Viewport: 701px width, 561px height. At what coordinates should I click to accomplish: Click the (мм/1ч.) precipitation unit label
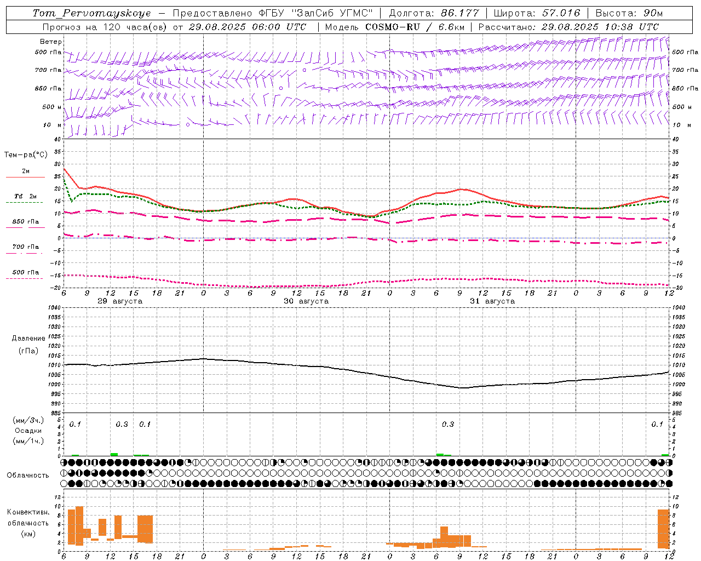pos(28,441)
